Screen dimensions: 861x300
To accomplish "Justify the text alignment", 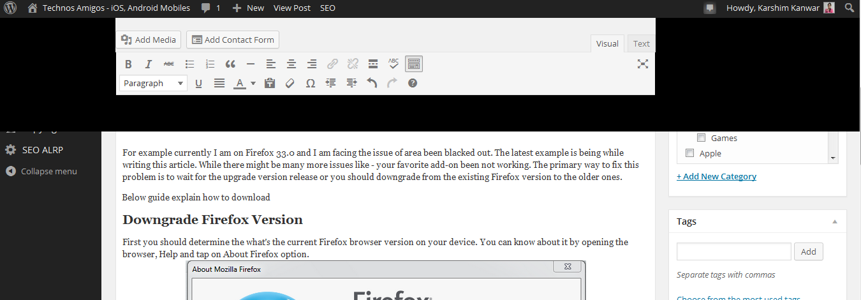I will [219, 83].
